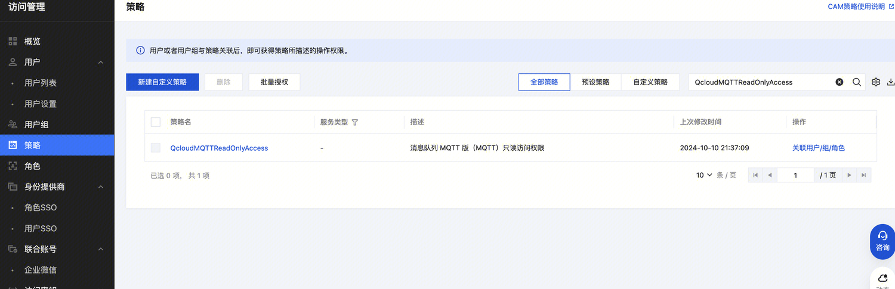Go to next page arrow

click(x=850, y=175)
